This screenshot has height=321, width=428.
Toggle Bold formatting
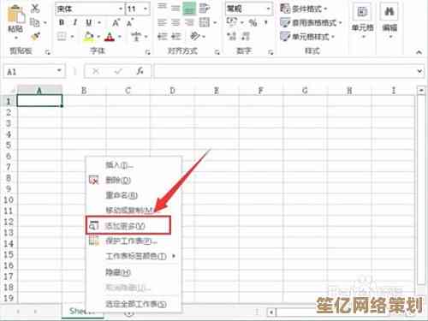[x=62, y=22]
